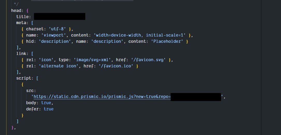Click the 'alternate icon' rel string

coord(59,66)
